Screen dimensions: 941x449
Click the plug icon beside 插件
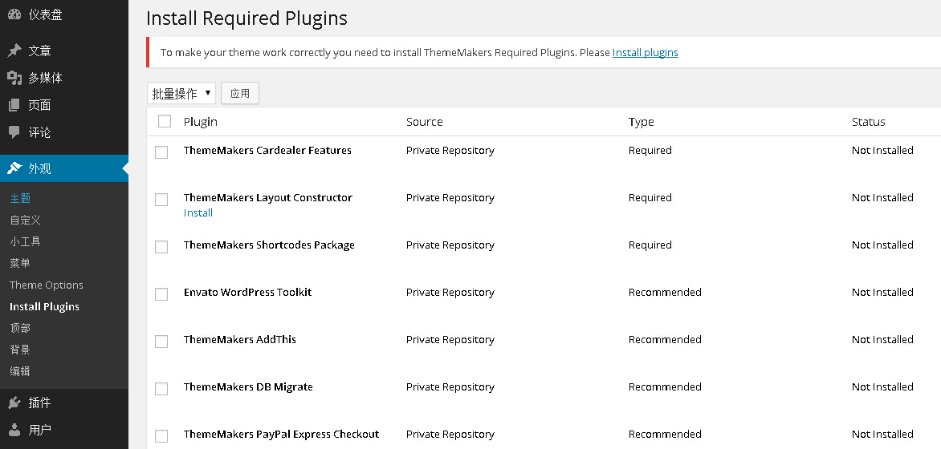(14, 402)
